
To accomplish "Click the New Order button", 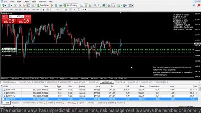I will 43,5.
